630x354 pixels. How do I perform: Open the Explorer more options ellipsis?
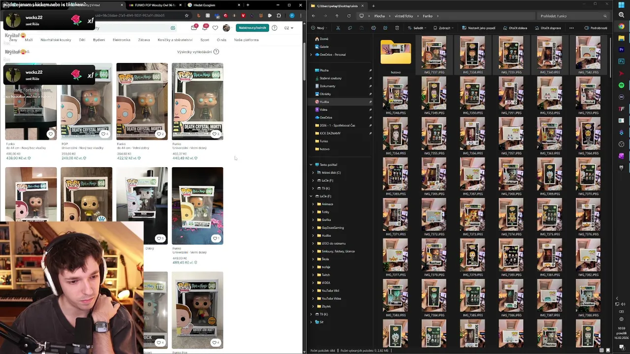[571, 28]
